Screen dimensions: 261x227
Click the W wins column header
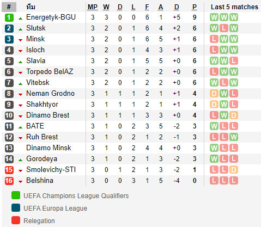click(x=106, y=7)
